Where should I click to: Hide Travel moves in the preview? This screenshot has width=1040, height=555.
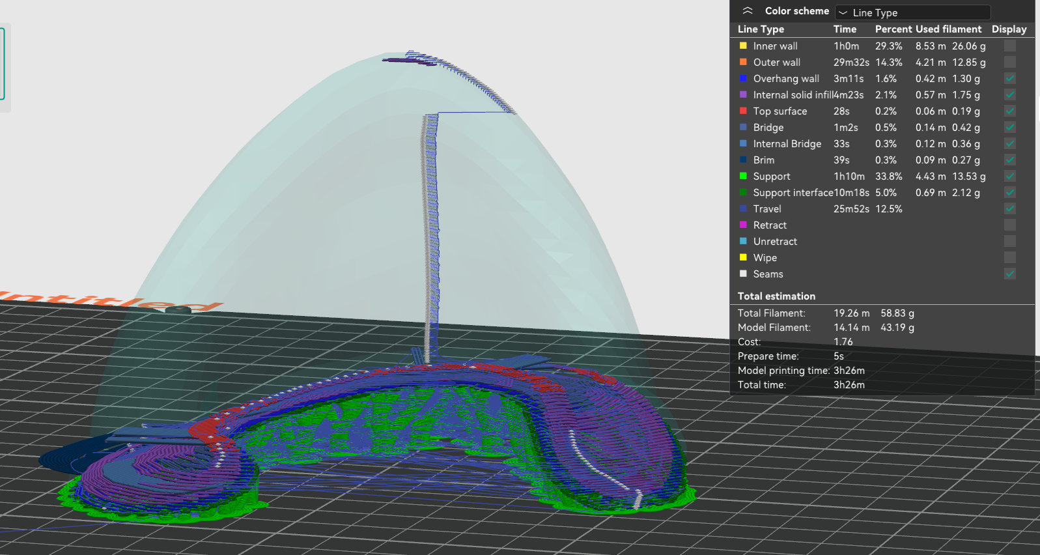1009,208
